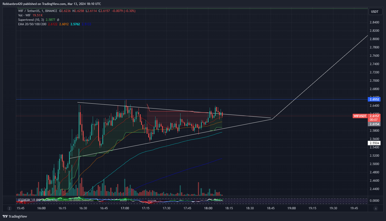The height and width of the screenshot is (221, 386).
Task: Click the volume value 19.51K
Action: pyautogui.click(x=38, y=15)
